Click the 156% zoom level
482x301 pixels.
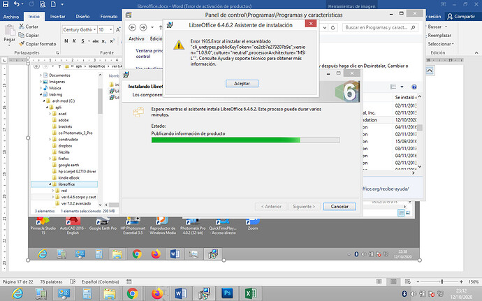pos(474,281)
